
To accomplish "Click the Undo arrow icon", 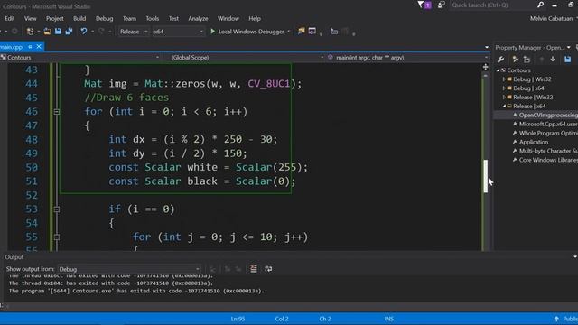I will click(x=84, y=32).
